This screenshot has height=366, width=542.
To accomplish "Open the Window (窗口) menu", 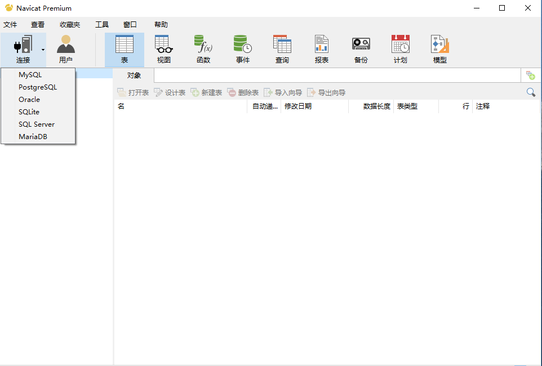I will 130,25.
